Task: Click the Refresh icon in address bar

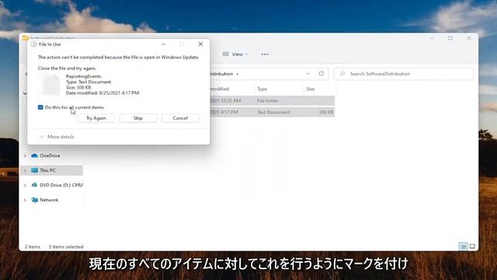Action: coord(321,74)
